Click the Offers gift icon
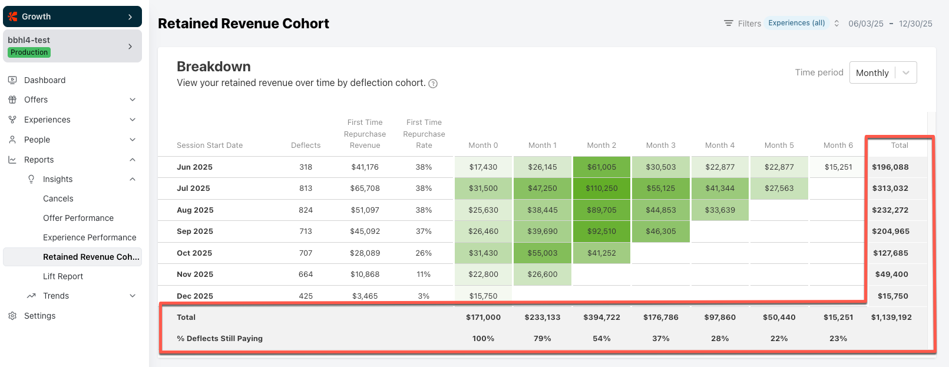This screenshot has height=367, width=949. tap(12, 100)
